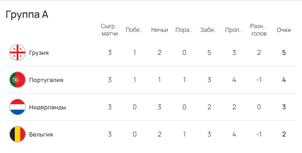Click the Georgia flag icon
The width and height of the screenshot is (302, 153).
(18, 52)
